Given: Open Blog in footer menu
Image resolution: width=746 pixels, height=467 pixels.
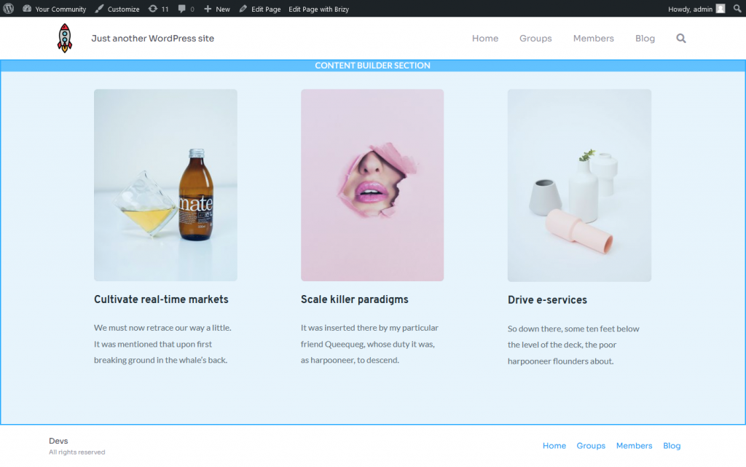Looking at the screenshot, I should 672,446.
